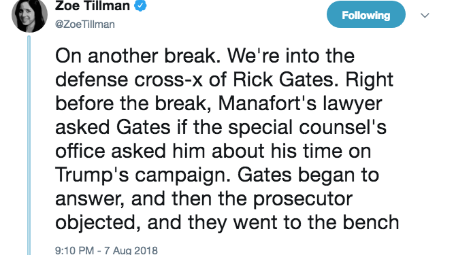
Task: Open Zoe Tillman's profile avatar photo
Action: pyautogui.click(x=29, y=14)
